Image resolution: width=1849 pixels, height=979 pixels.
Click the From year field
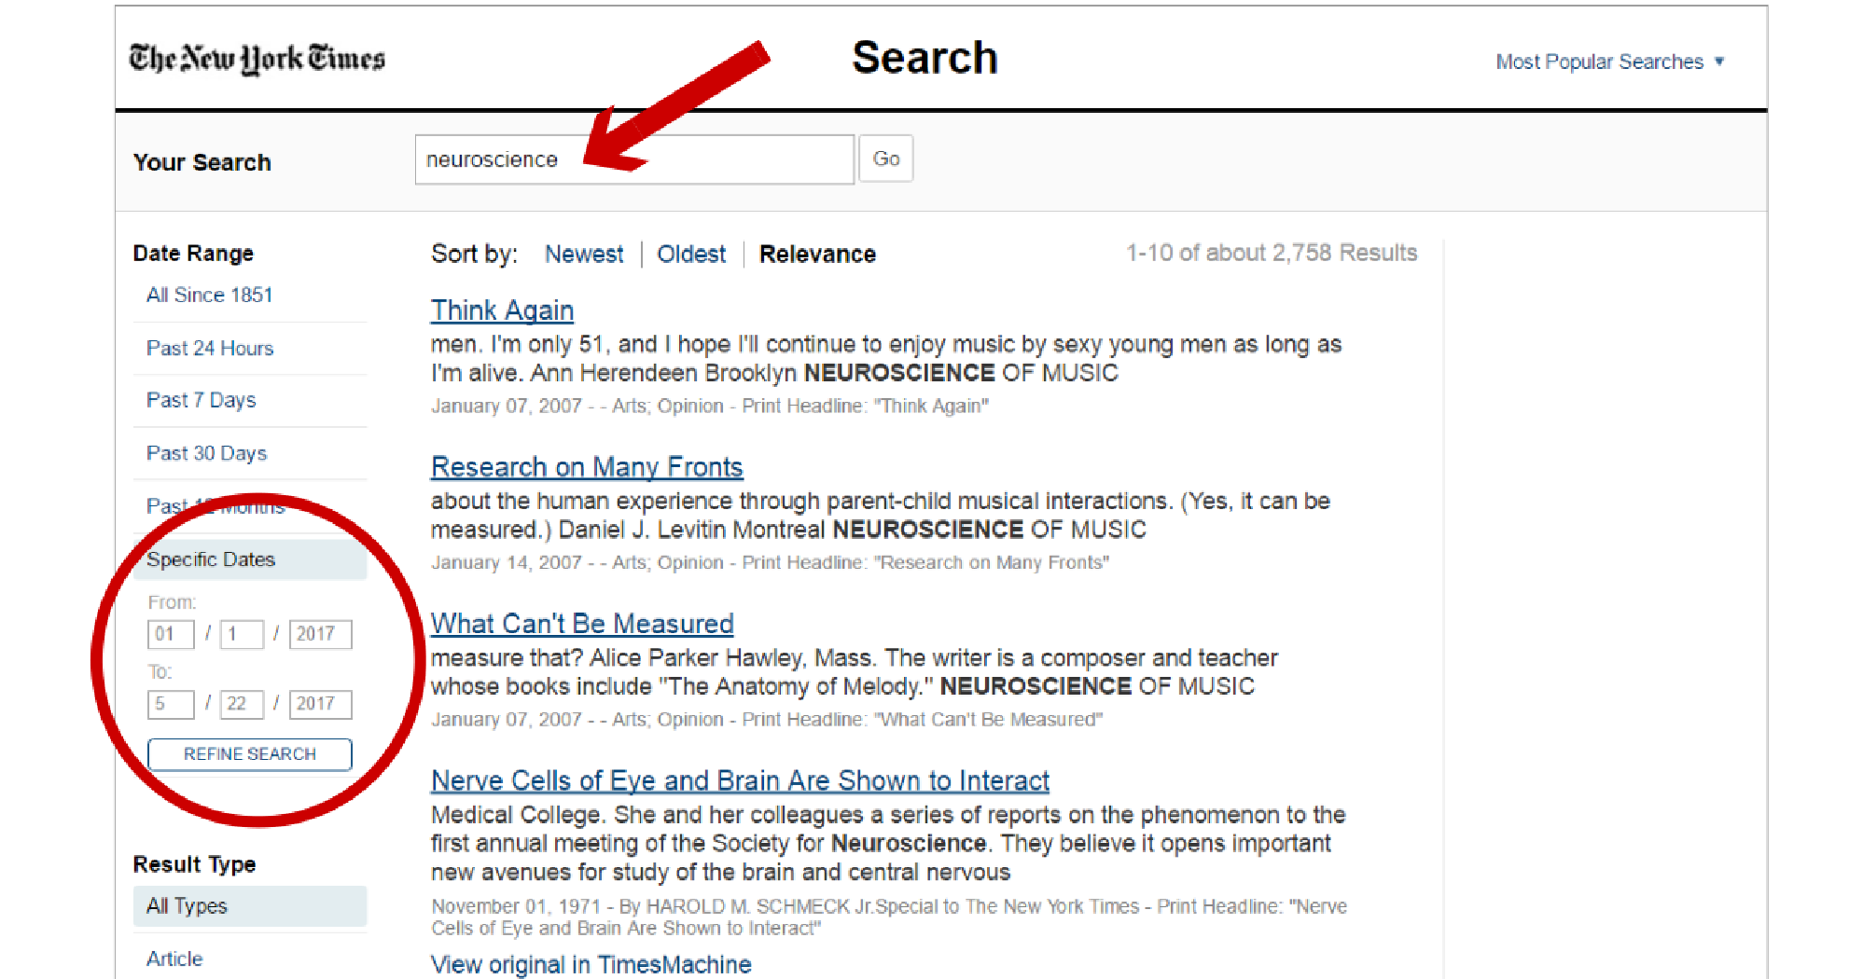(320, 634)
